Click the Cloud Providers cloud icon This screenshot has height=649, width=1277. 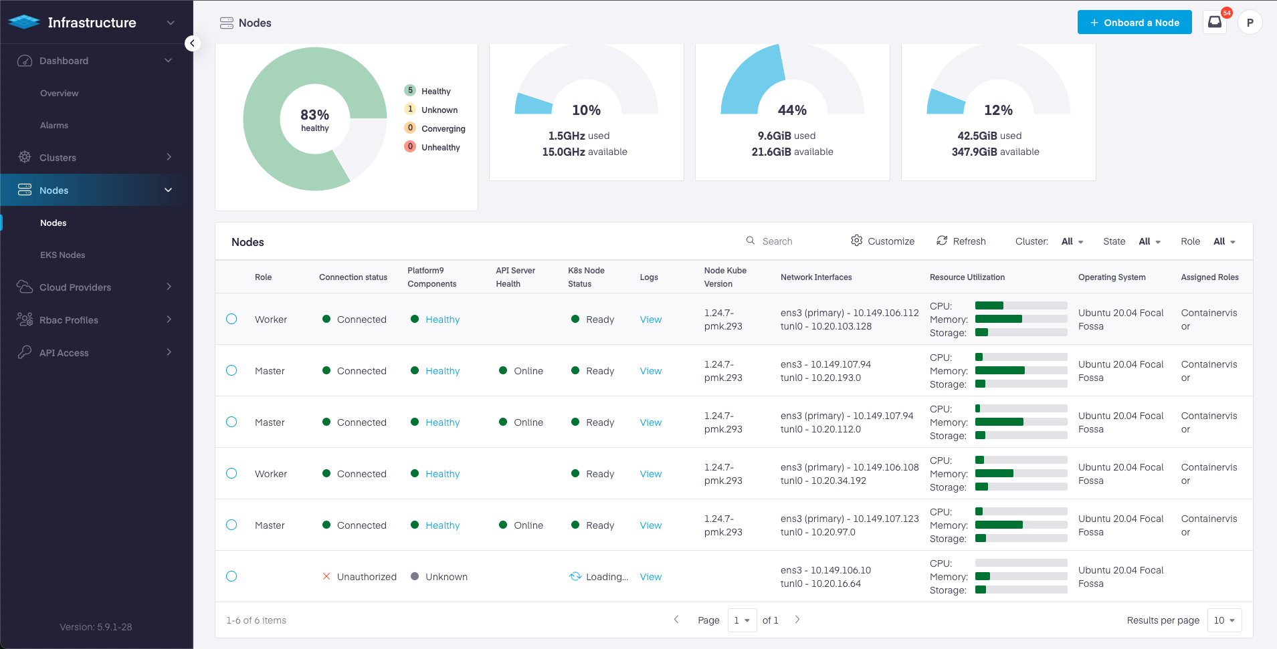point(25,287)
